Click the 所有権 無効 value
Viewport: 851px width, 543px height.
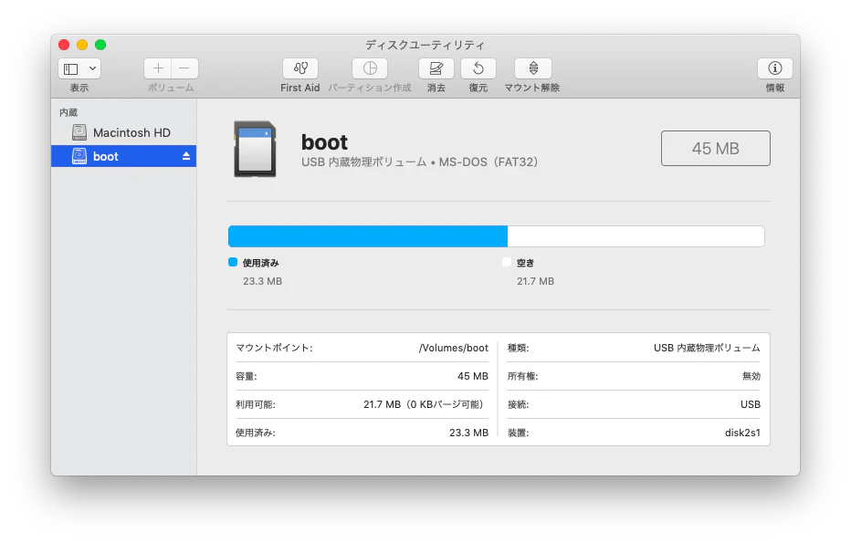tap(751, 376)
